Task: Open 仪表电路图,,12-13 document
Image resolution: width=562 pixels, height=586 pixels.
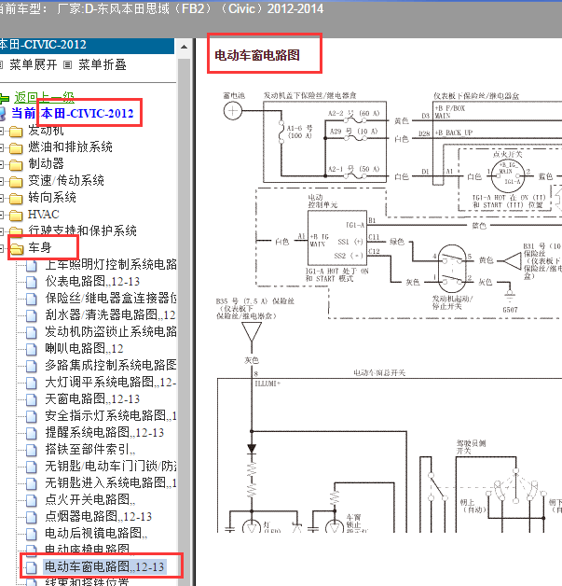Action: (92, 281)
